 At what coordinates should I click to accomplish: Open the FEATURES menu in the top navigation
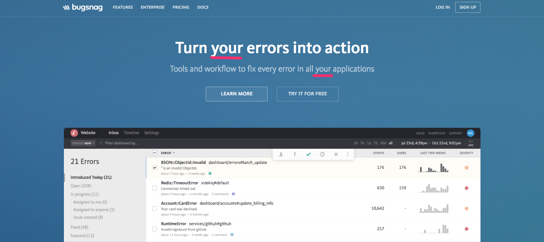122,7
